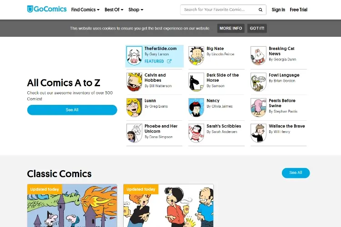Viewport: 341px width, 227px height.
Task: Click the search magnifier icon
Action: pyautogui.click(x=261, y=10)
